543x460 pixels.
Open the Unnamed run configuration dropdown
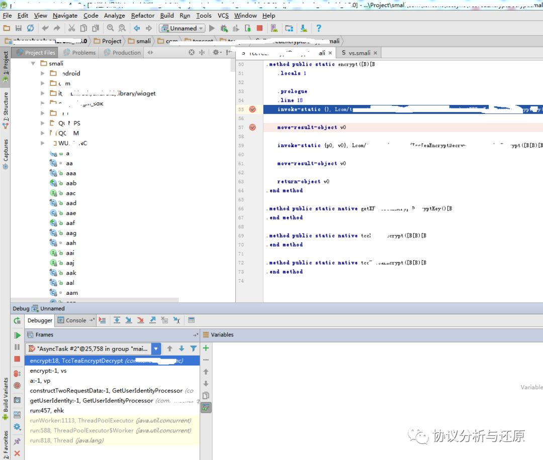click(x=183, y=29)
